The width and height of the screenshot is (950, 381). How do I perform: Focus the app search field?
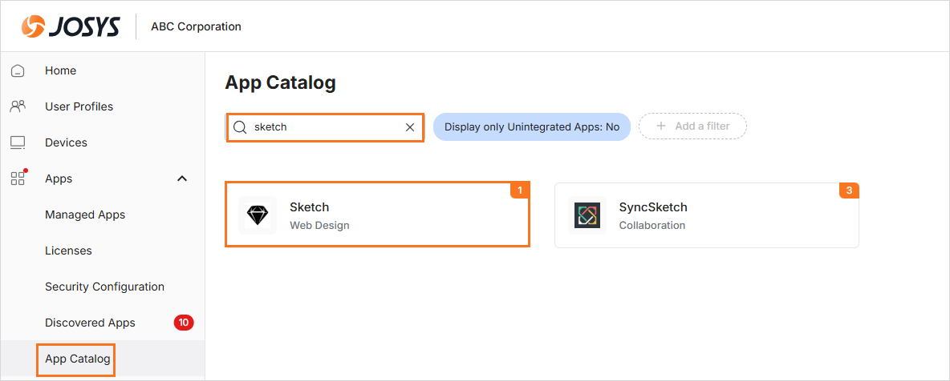point(325,127)
